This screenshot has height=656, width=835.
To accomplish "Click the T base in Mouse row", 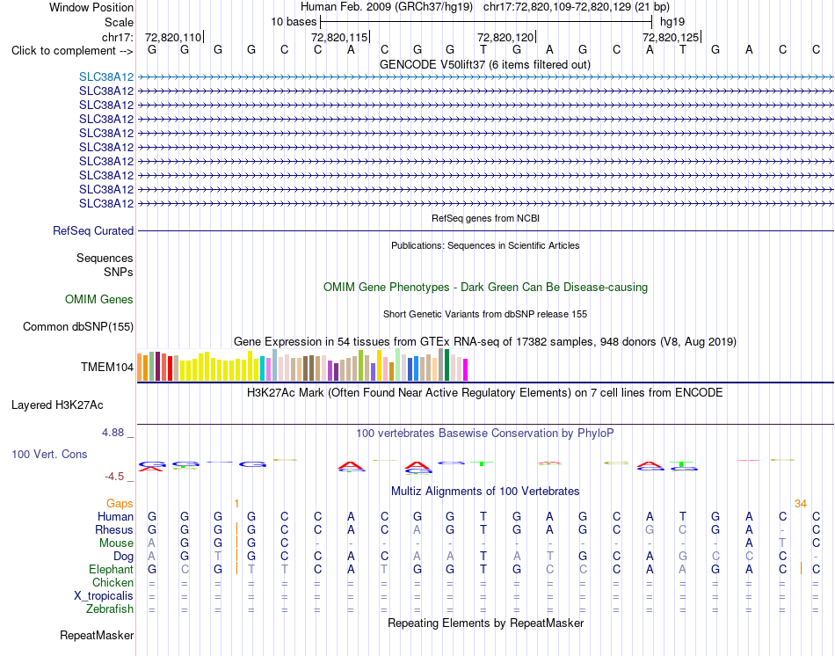I will 782,543.
